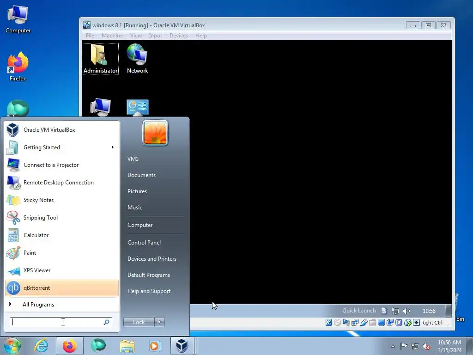Open Documents from Start menu
This screenshot has width=473, height=355.
tap(141, 175)
